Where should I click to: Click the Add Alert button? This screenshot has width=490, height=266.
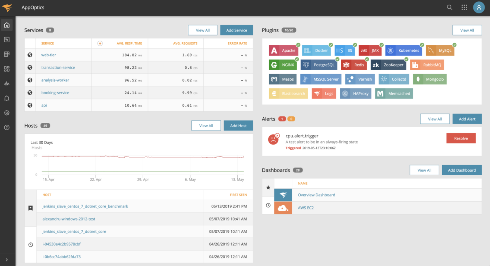tap(467, 119)
